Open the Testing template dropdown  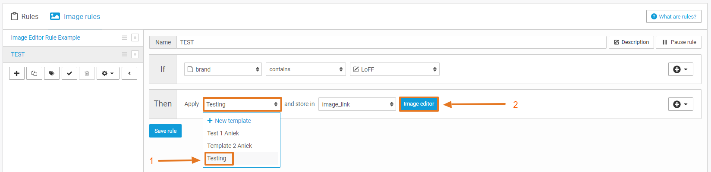[242, 104]
